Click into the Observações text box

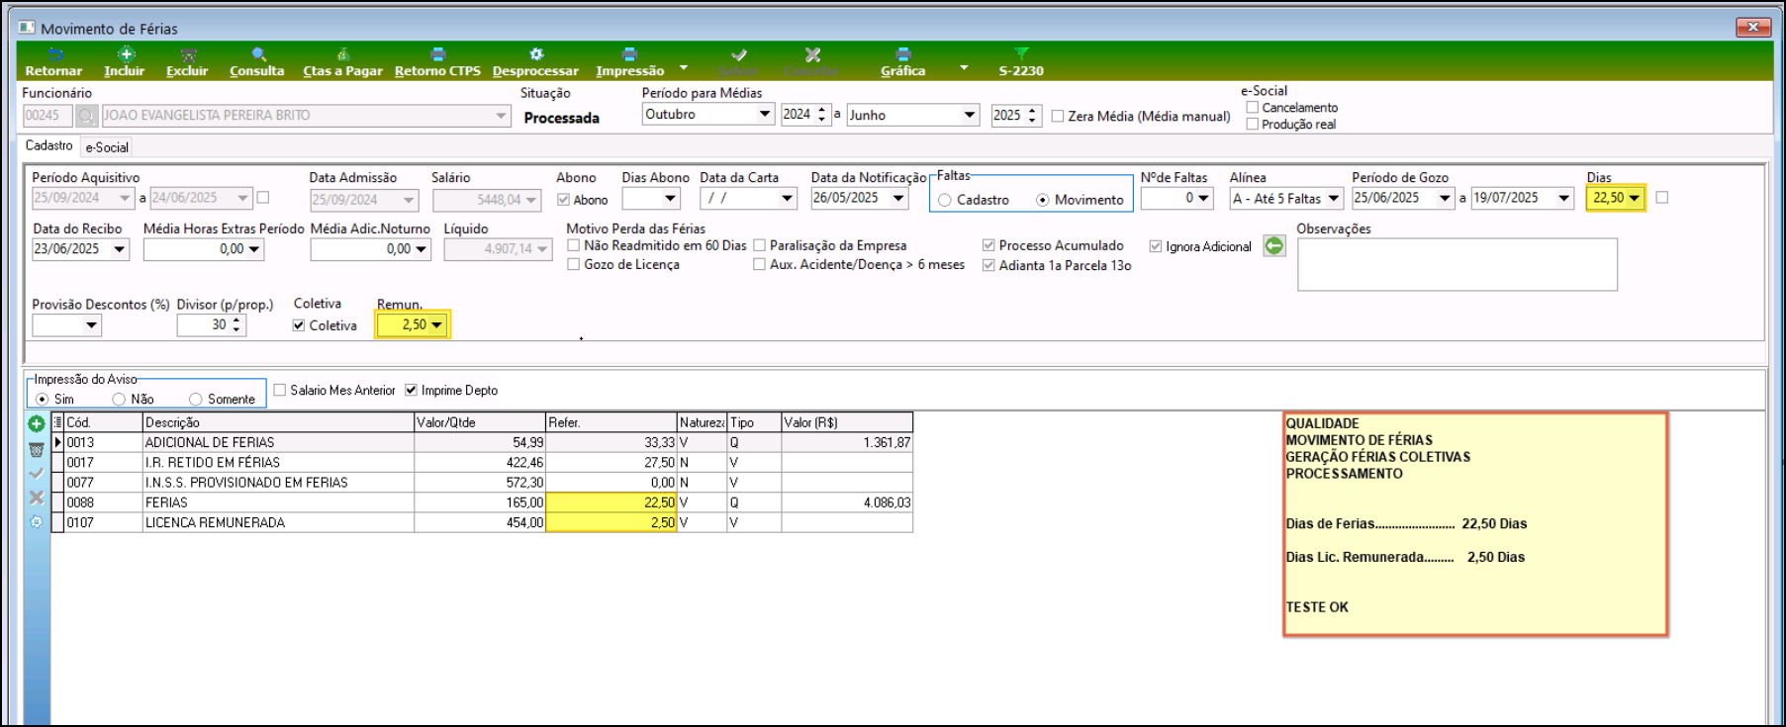click(1457, 264)
